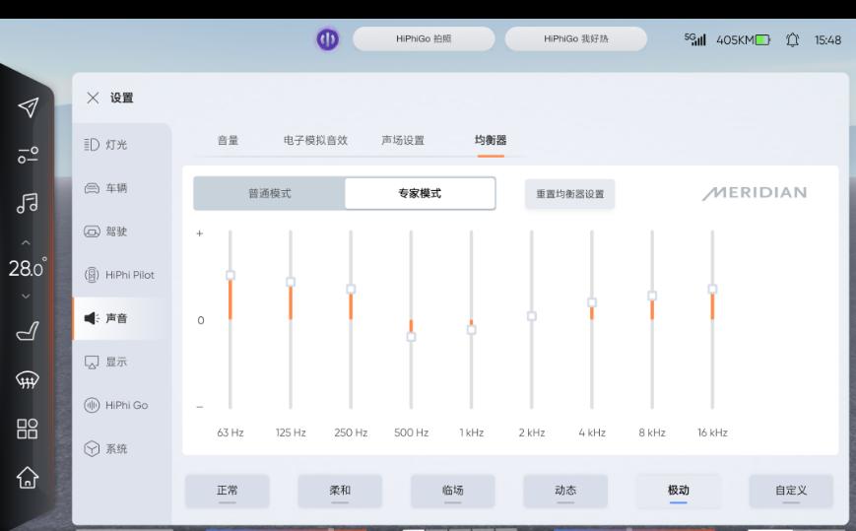Go to home screen via house icon
This screenshot has width=856, height=531.
[x=28, y=478]
